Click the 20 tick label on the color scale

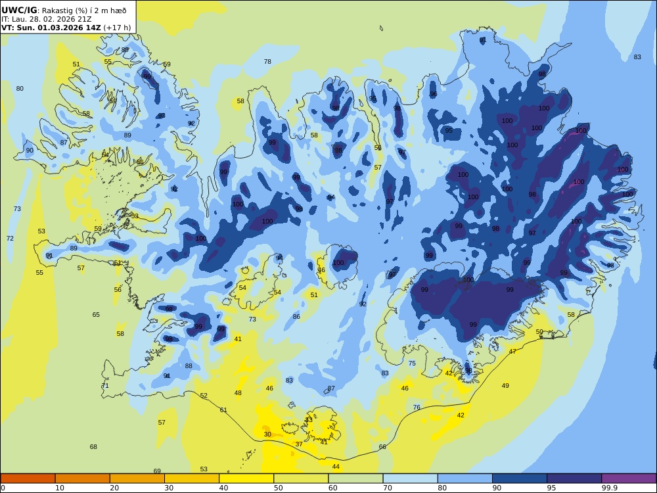(x=114, y=488)
